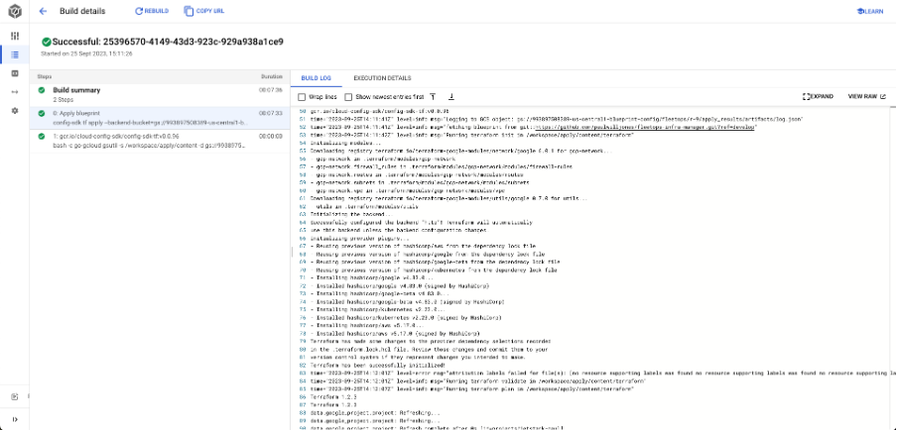This screenshot has width=897, height=430.
Task: Click the 00:07:36 duration value
Action: pyautogui.click(x=271, y=90)
